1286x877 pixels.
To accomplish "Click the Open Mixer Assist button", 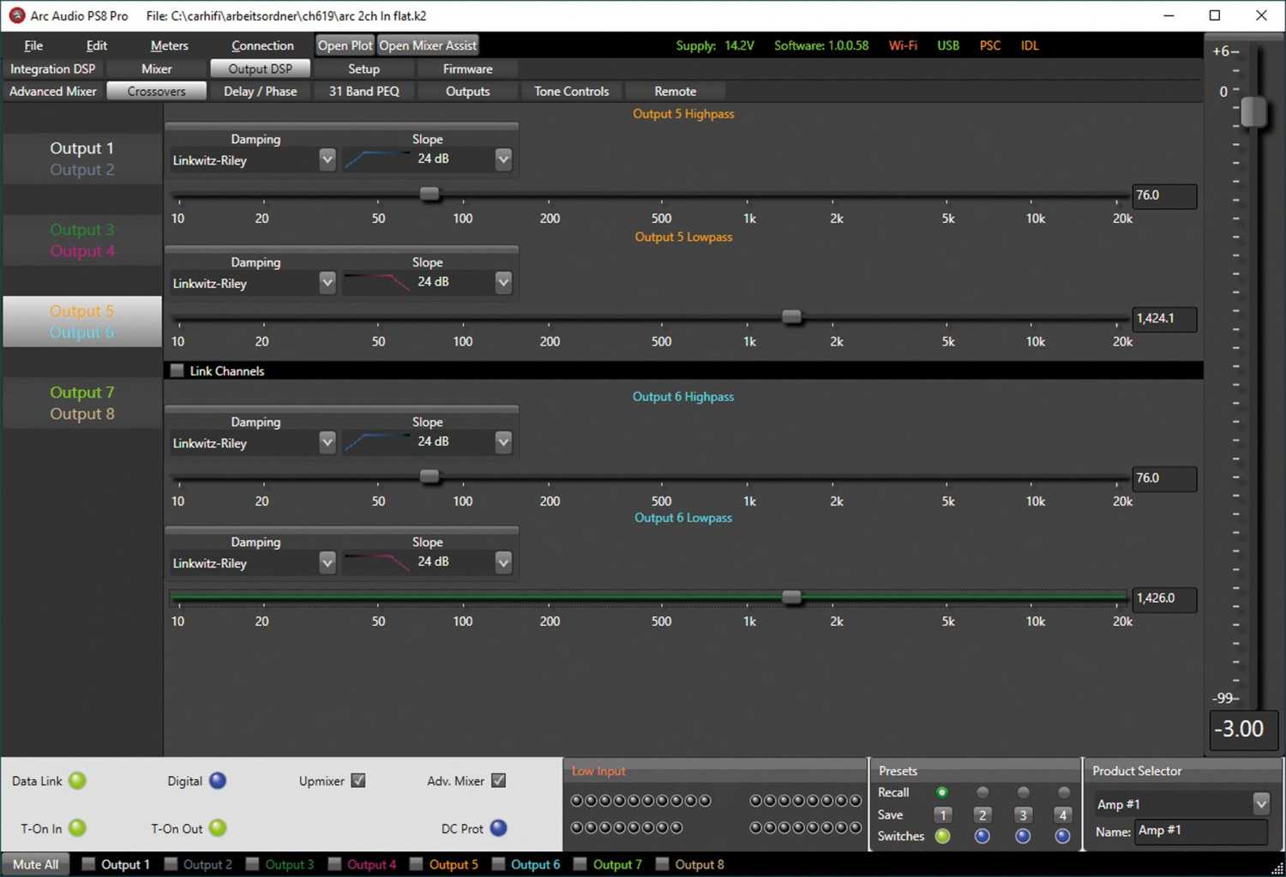I will pyautogui.click(x=427, y=45).
